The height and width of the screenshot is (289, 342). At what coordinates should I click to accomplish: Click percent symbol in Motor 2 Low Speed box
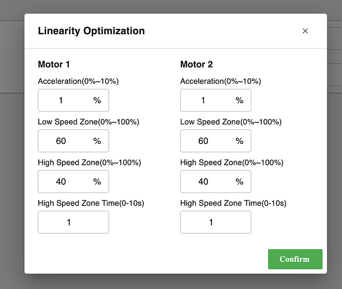239,141
